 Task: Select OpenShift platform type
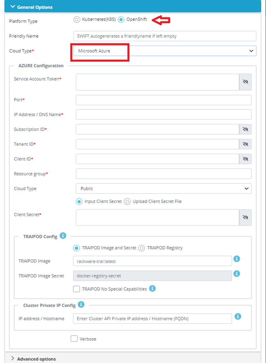point(121,20)
